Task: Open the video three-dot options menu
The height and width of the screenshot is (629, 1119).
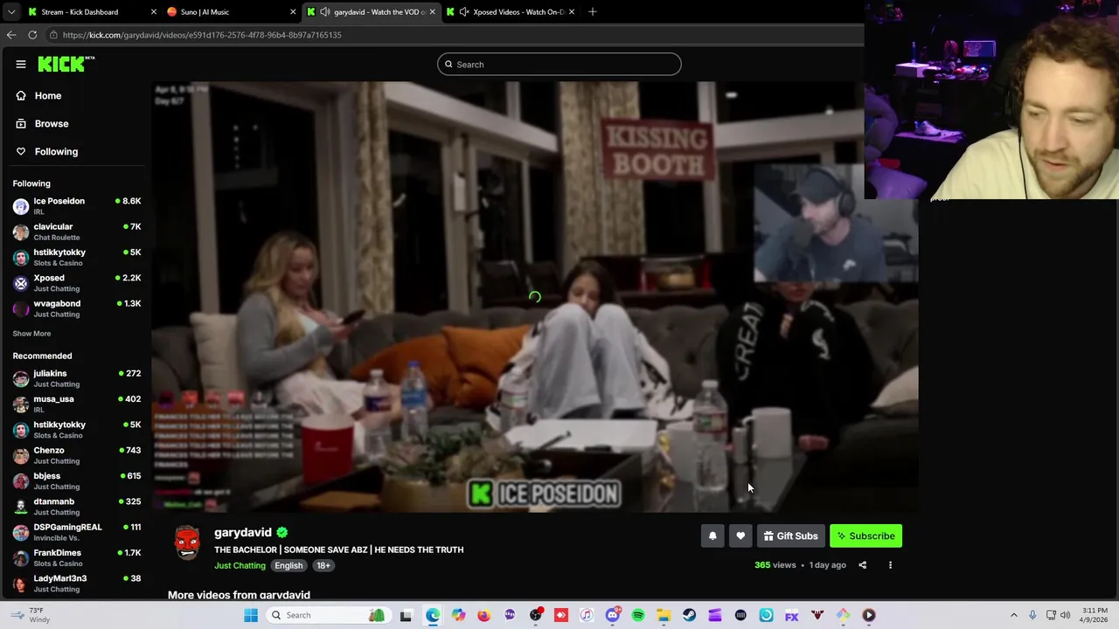Action: 890,565
